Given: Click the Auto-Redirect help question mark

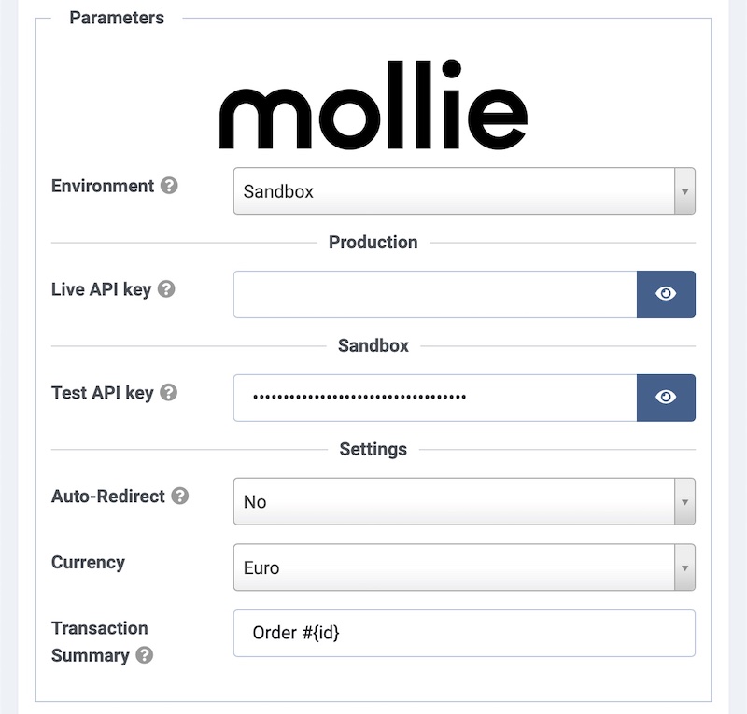Looking at the screenshot, I should tap(180, 497).
